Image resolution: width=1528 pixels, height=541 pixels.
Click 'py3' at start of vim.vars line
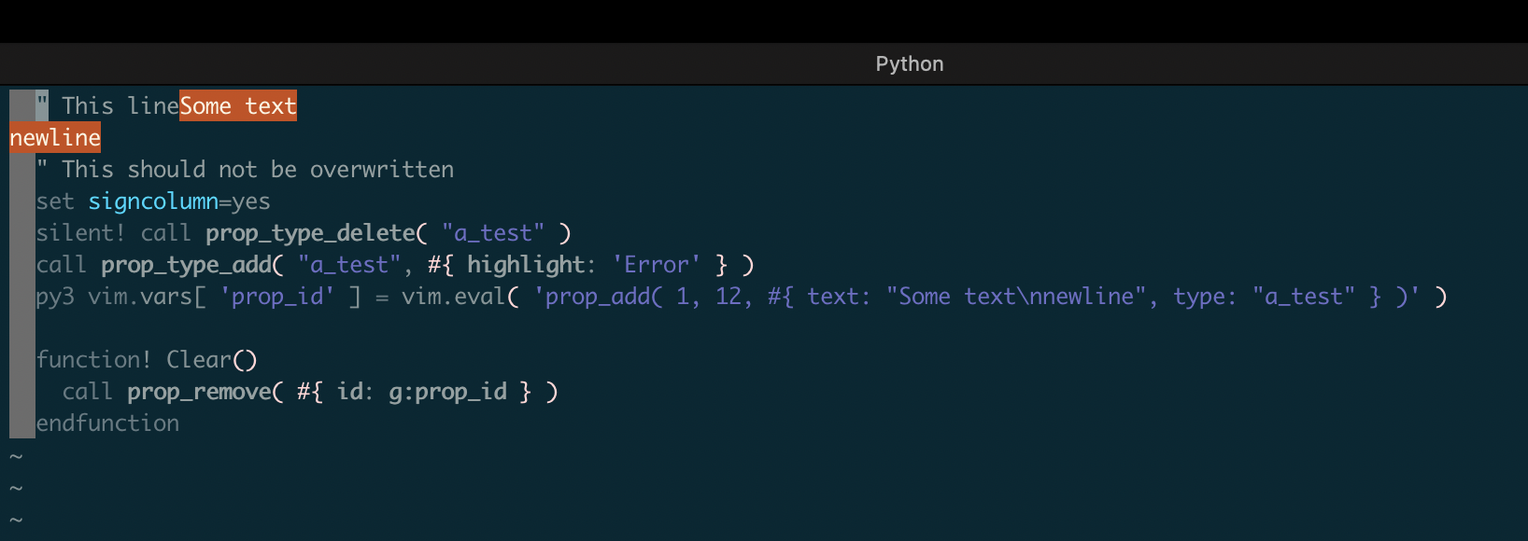[55, 297]
